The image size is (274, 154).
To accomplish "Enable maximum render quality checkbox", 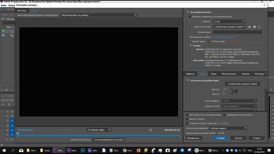I will point(187,115).
